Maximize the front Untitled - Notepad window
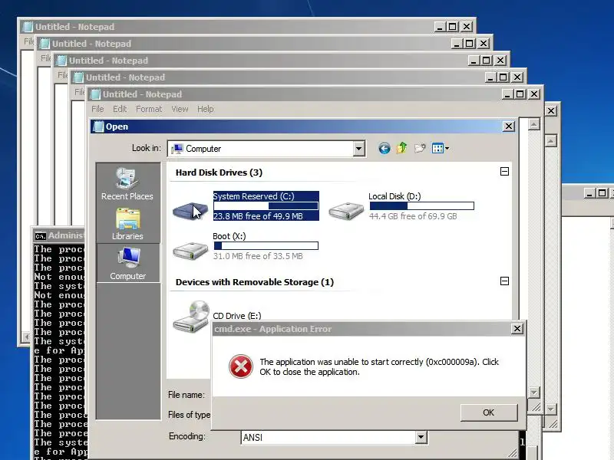The width and height of the screenshot is (614, 460). [520, 94]
